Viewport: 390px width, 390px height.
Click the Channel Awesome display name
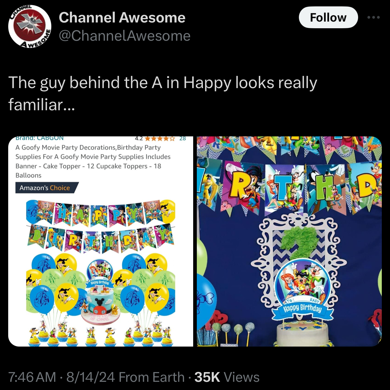click(122, 17)
